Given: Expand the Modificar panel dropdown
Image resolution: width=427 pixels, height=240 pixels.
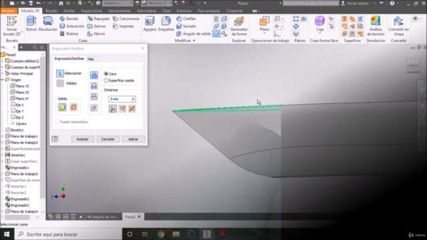Looking at the screenshot, I should (194, 41).
